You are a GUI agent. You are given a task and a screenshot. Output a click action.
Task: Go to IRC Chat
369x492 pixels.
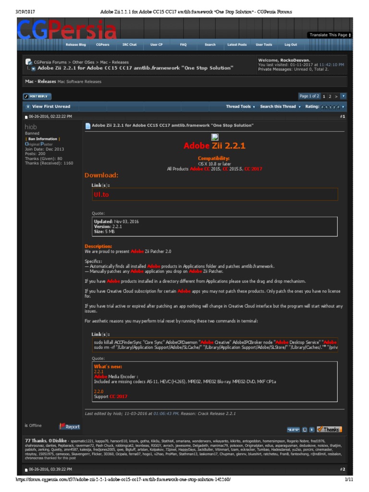(129, 45)
